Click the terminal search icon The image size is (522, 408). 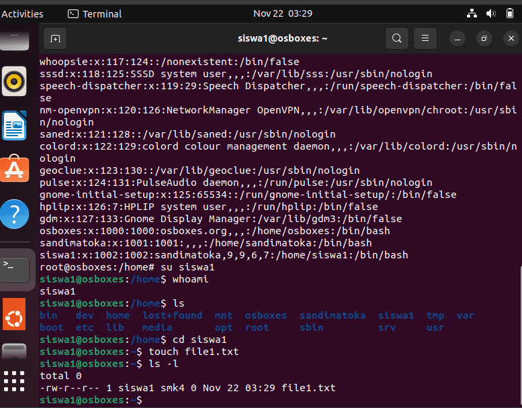397,38
